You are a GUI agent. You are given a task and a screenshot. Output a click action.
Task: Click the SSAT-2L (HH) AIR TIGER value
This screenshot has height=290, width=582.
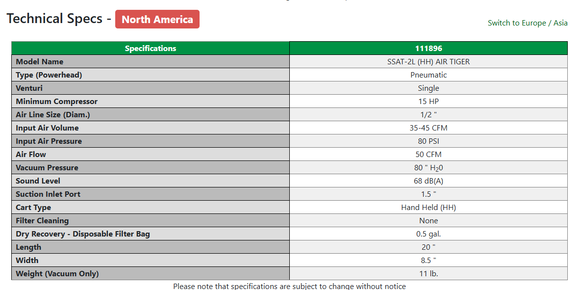tap(429, 62)
